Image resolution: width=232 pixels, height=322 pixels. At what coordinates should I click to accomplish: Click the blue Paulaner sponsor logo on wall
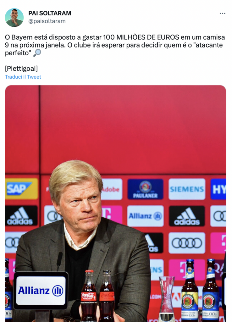pyautogui.click(x=145, y=189)
